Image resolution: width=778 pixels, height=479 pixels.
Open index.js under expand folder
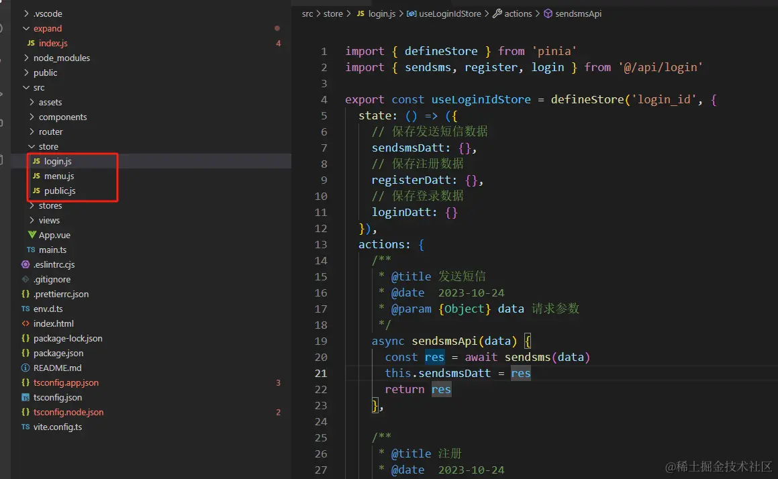click(x=53, y=43)
